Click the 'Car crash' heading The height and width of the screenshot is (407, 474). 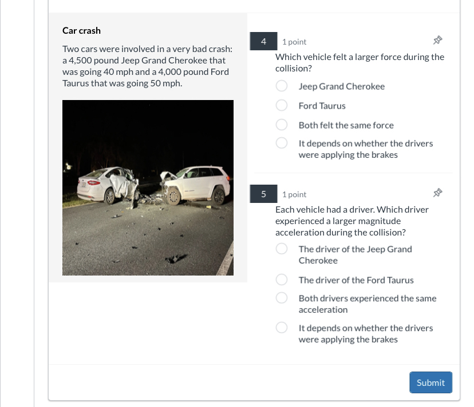[x=81, y=30]
